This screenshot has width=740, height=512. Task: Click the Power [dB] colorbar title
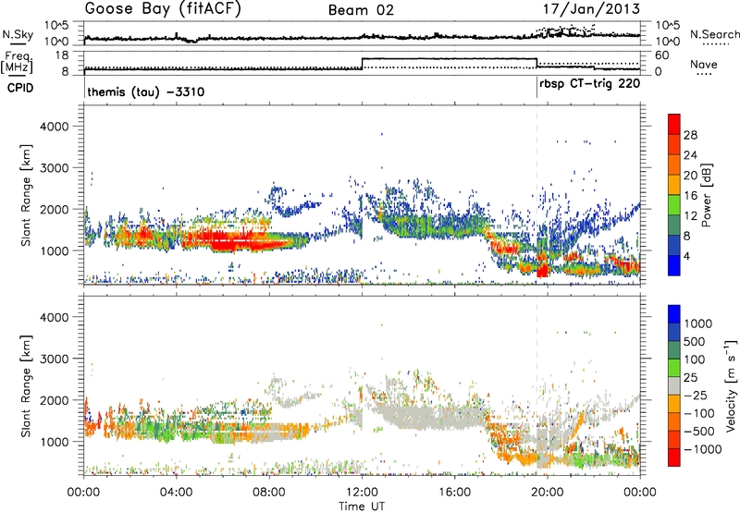(x=706, y=195)
